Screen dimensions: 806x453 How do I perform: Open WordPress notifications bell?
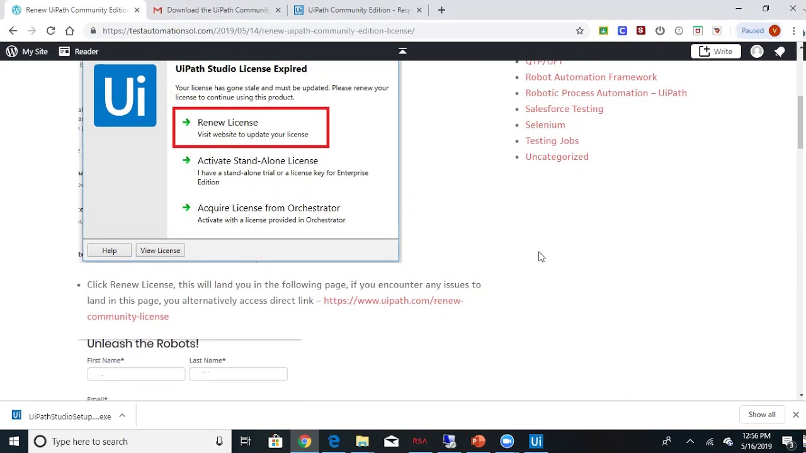tap(780, 52)
